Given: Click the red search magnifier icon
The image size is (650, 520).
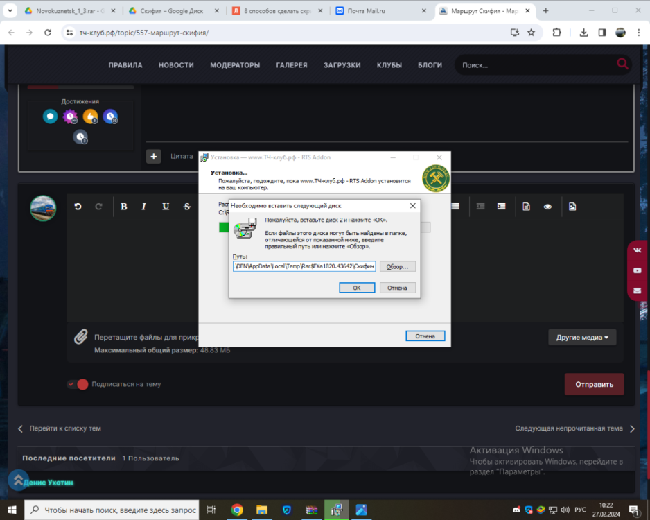Looking at the screenshot, I should point(622,64).
